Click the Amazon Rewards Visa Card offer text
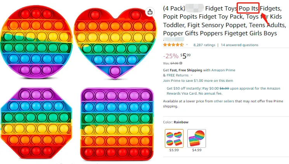 pos(223,91)
